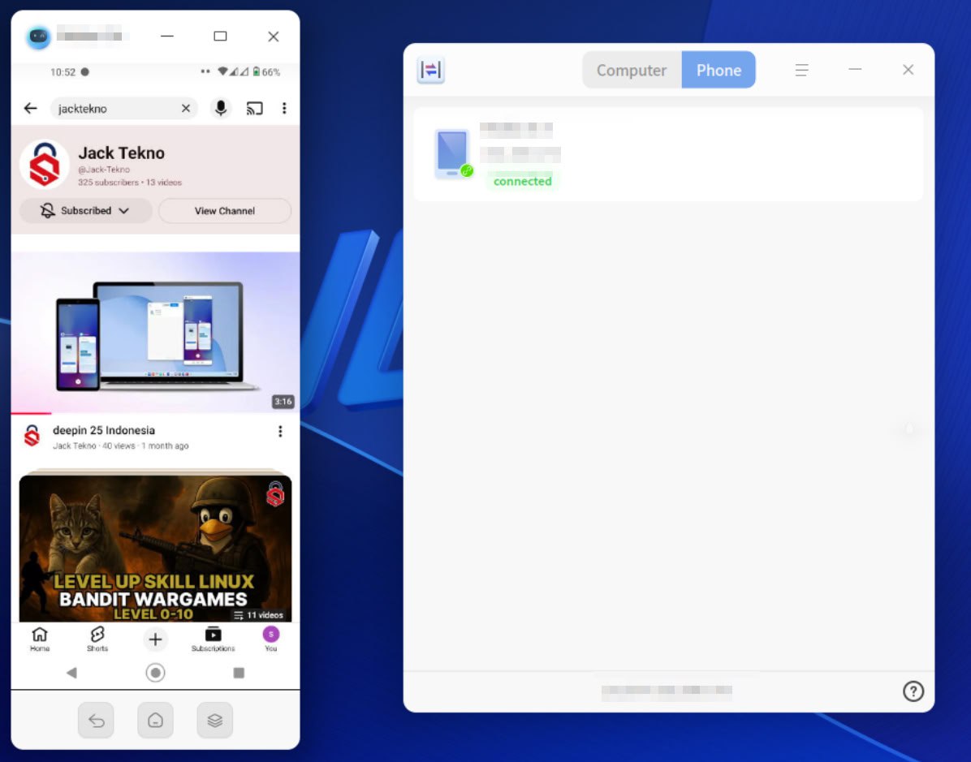The width and height of the screenshot is (971, 762).
Task: Maximize the phone mirror window
Action: pyautogui.click(x=221, y=37)
